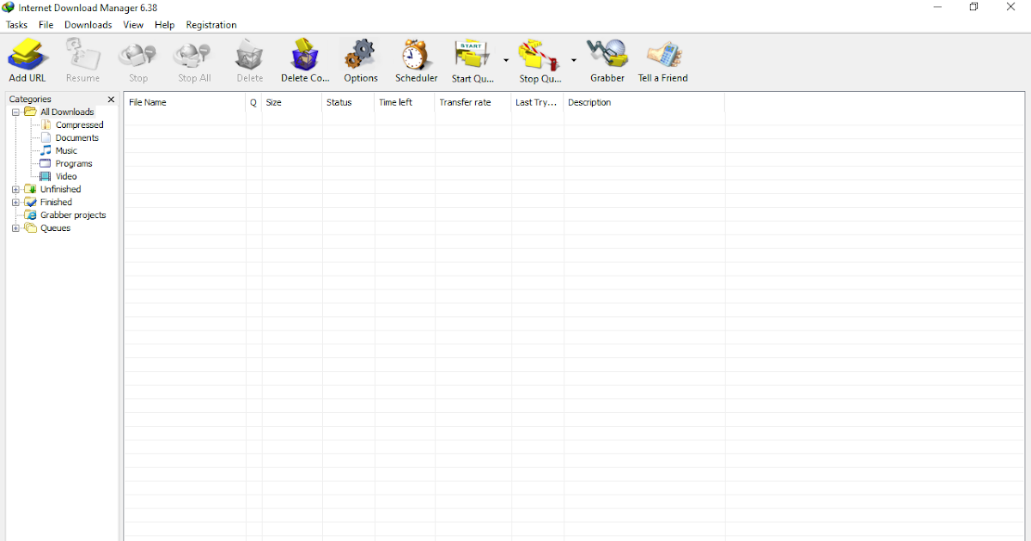1031x541 pixels.
Task: Open the Start Queue dropdown arrow
Action: click(506, 60)
